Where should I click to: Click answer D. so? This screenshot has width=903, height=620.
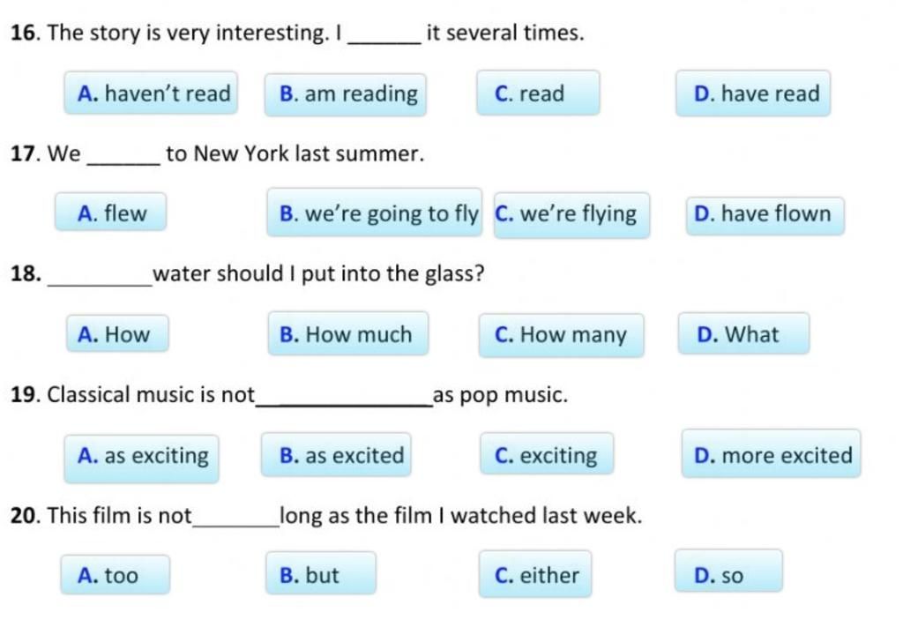click(x=728, y=571)
